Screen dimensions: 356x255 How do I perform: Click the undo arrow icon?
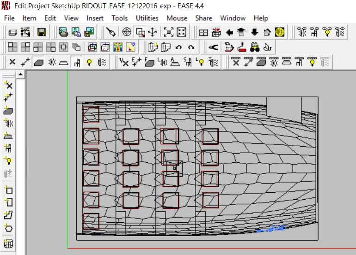(x=178, y=47)
